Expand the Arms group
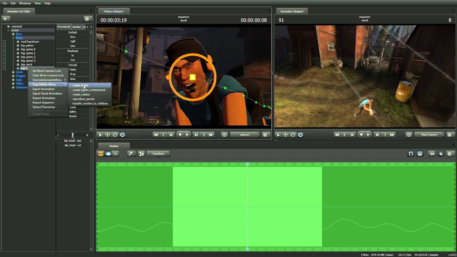Viewport: 457px width, 257px height. [13, 72]
